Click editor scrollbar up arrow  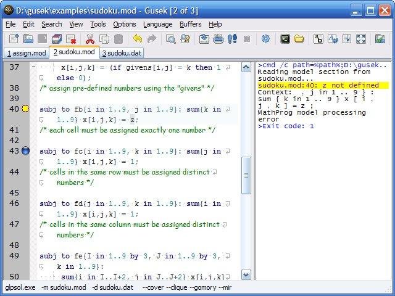[x=246, y=67]
